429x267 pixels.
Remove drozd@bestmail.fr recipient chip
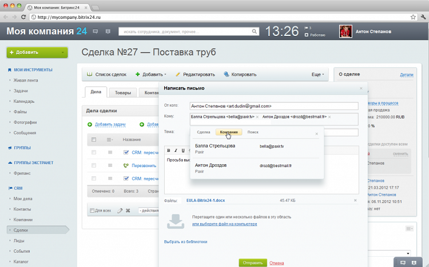tap(329, 117)
